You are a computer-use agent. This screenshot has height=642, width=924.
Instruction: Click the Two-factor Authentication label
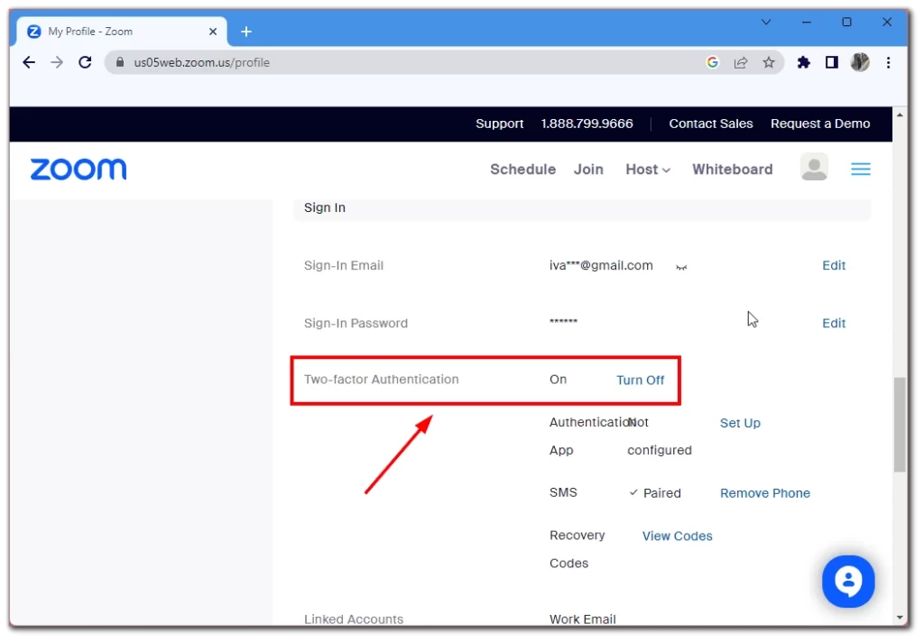click(x=382, y=380)
